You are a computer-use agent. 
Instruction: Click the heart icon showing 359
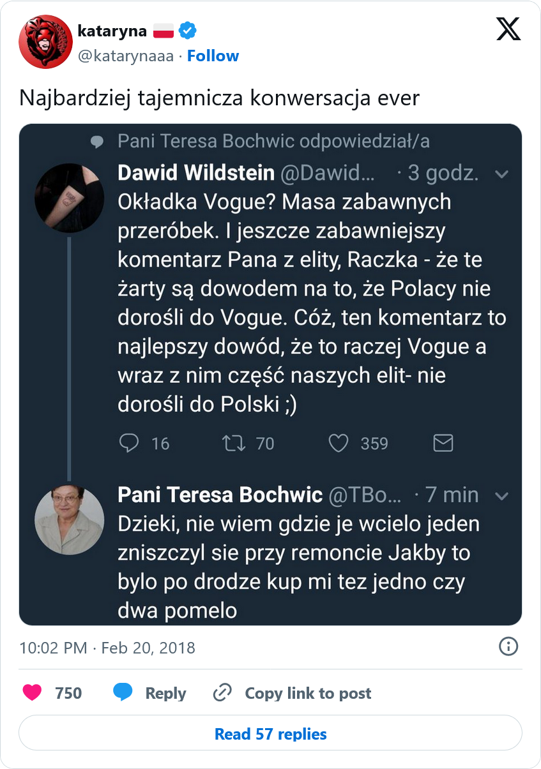coord(338,444)
